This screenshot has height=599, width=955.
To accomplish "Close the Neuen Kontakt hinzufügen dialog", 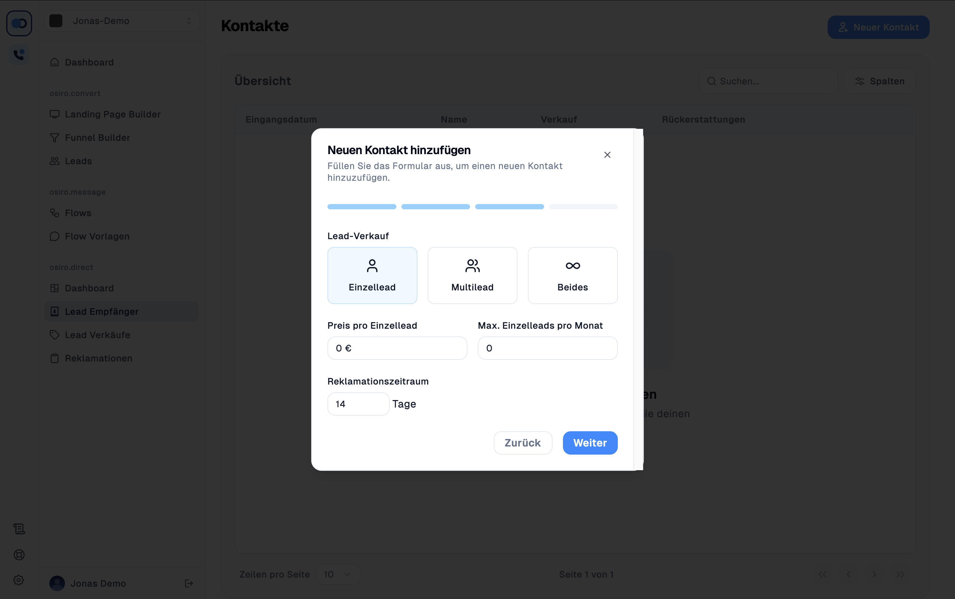I will pos(607,155).
